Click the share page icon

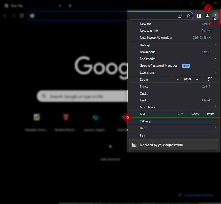point(180,16)
